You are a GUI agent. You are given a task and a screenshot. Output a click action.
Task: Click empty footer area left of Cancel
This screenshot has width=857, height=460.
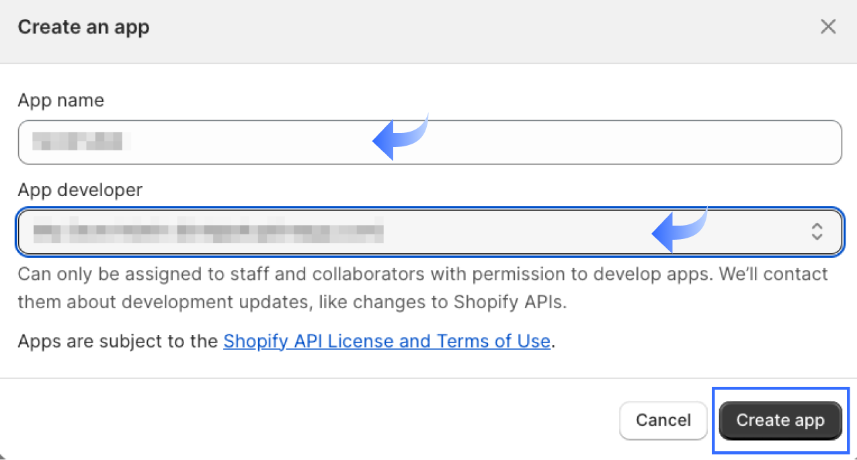point(302,420)
